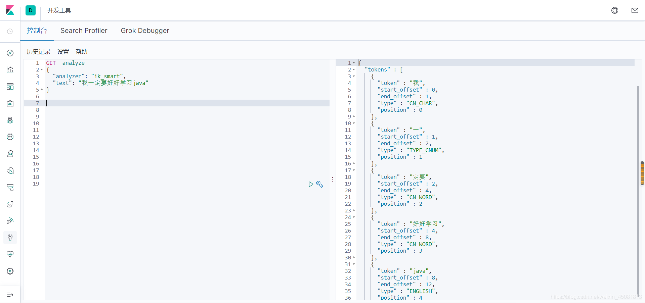This screenshot has height=303, width=645.
Task: Collapse token object fold at line 10
Action: (x=354, y=123)
